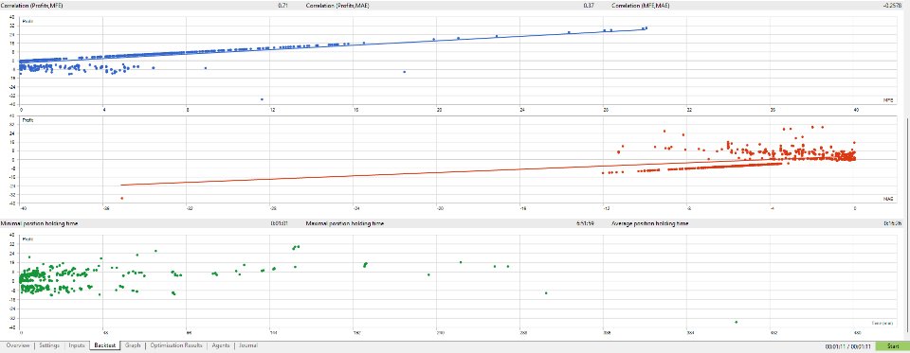910x353 pixels.
Task: Click the 6:51:59 maximal holding time value
Action: tap(584, 223)
